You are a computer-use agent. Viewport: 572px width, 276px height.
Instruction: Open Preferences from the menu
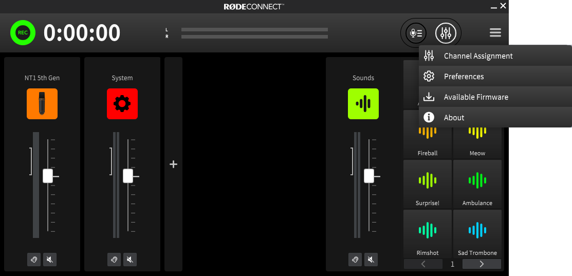click(x=495, y=76)
